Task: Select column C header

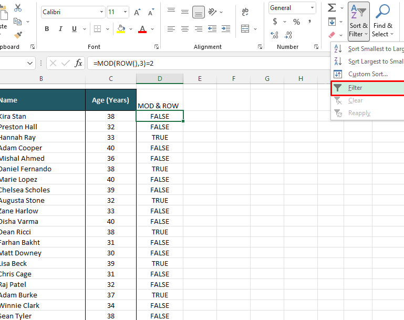Action: [x=111, y=79]
